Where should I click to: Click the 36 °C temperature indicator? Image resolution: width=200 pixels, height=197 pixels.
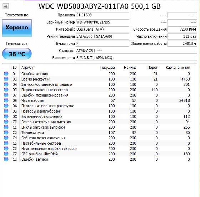click(17, 54)
